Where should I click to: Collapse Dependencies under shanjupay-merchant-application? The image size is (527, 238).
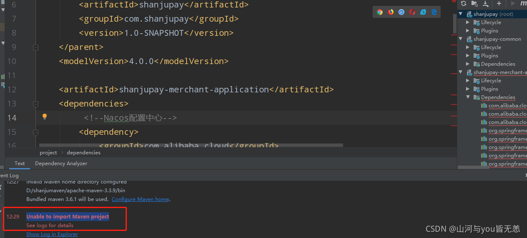pyautogui.click(x=468, y=97)
